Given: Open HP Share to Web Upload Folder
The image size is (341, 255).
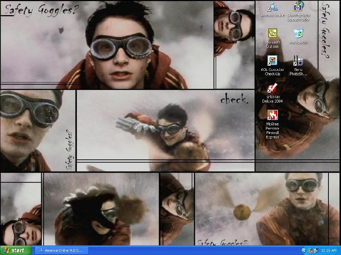Looking at the screenshot, I should click(x=298, y=11).
